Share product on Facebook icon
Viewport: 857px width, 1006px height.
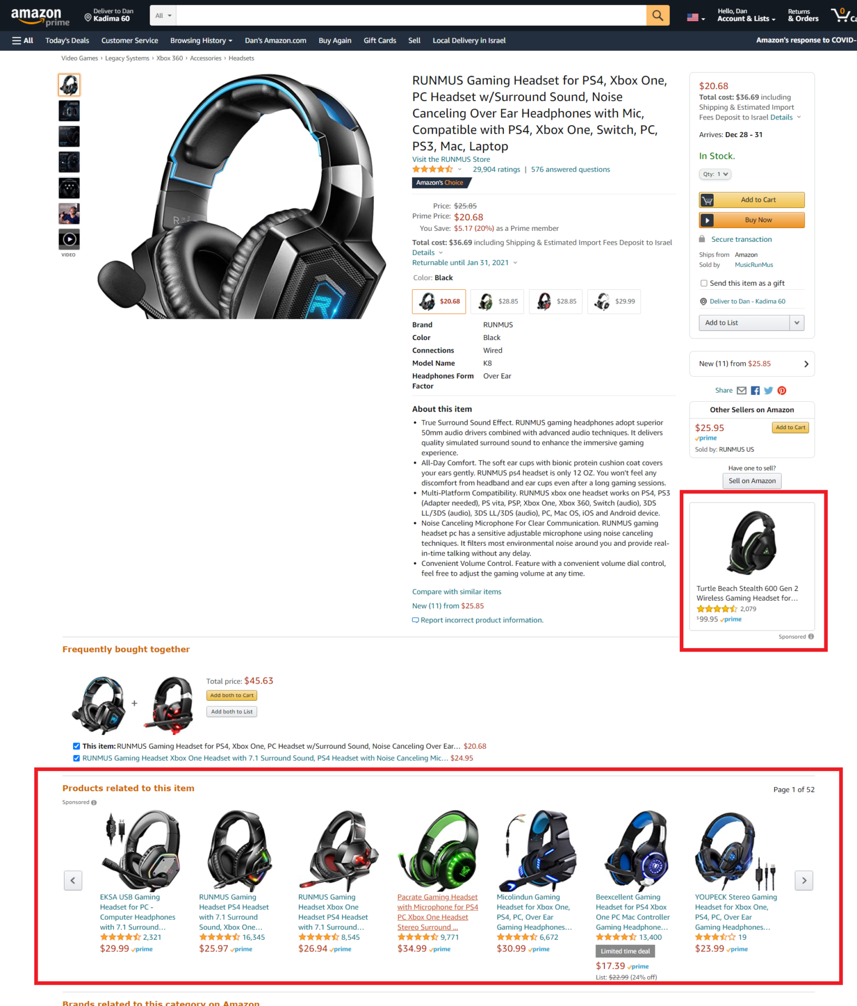click(x=755, y=390)
